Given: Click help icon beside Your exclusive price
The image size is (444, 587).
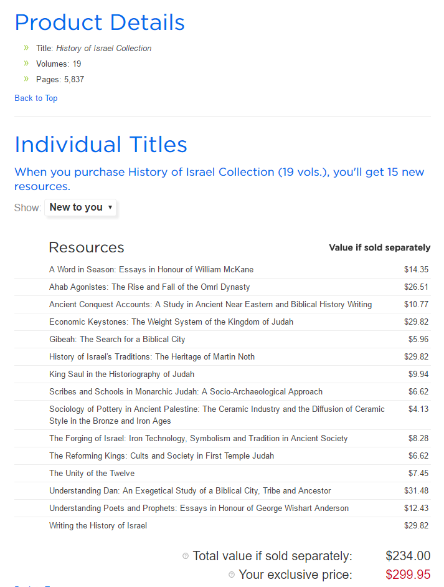Looking at the screenshot, I should [232, 575].
